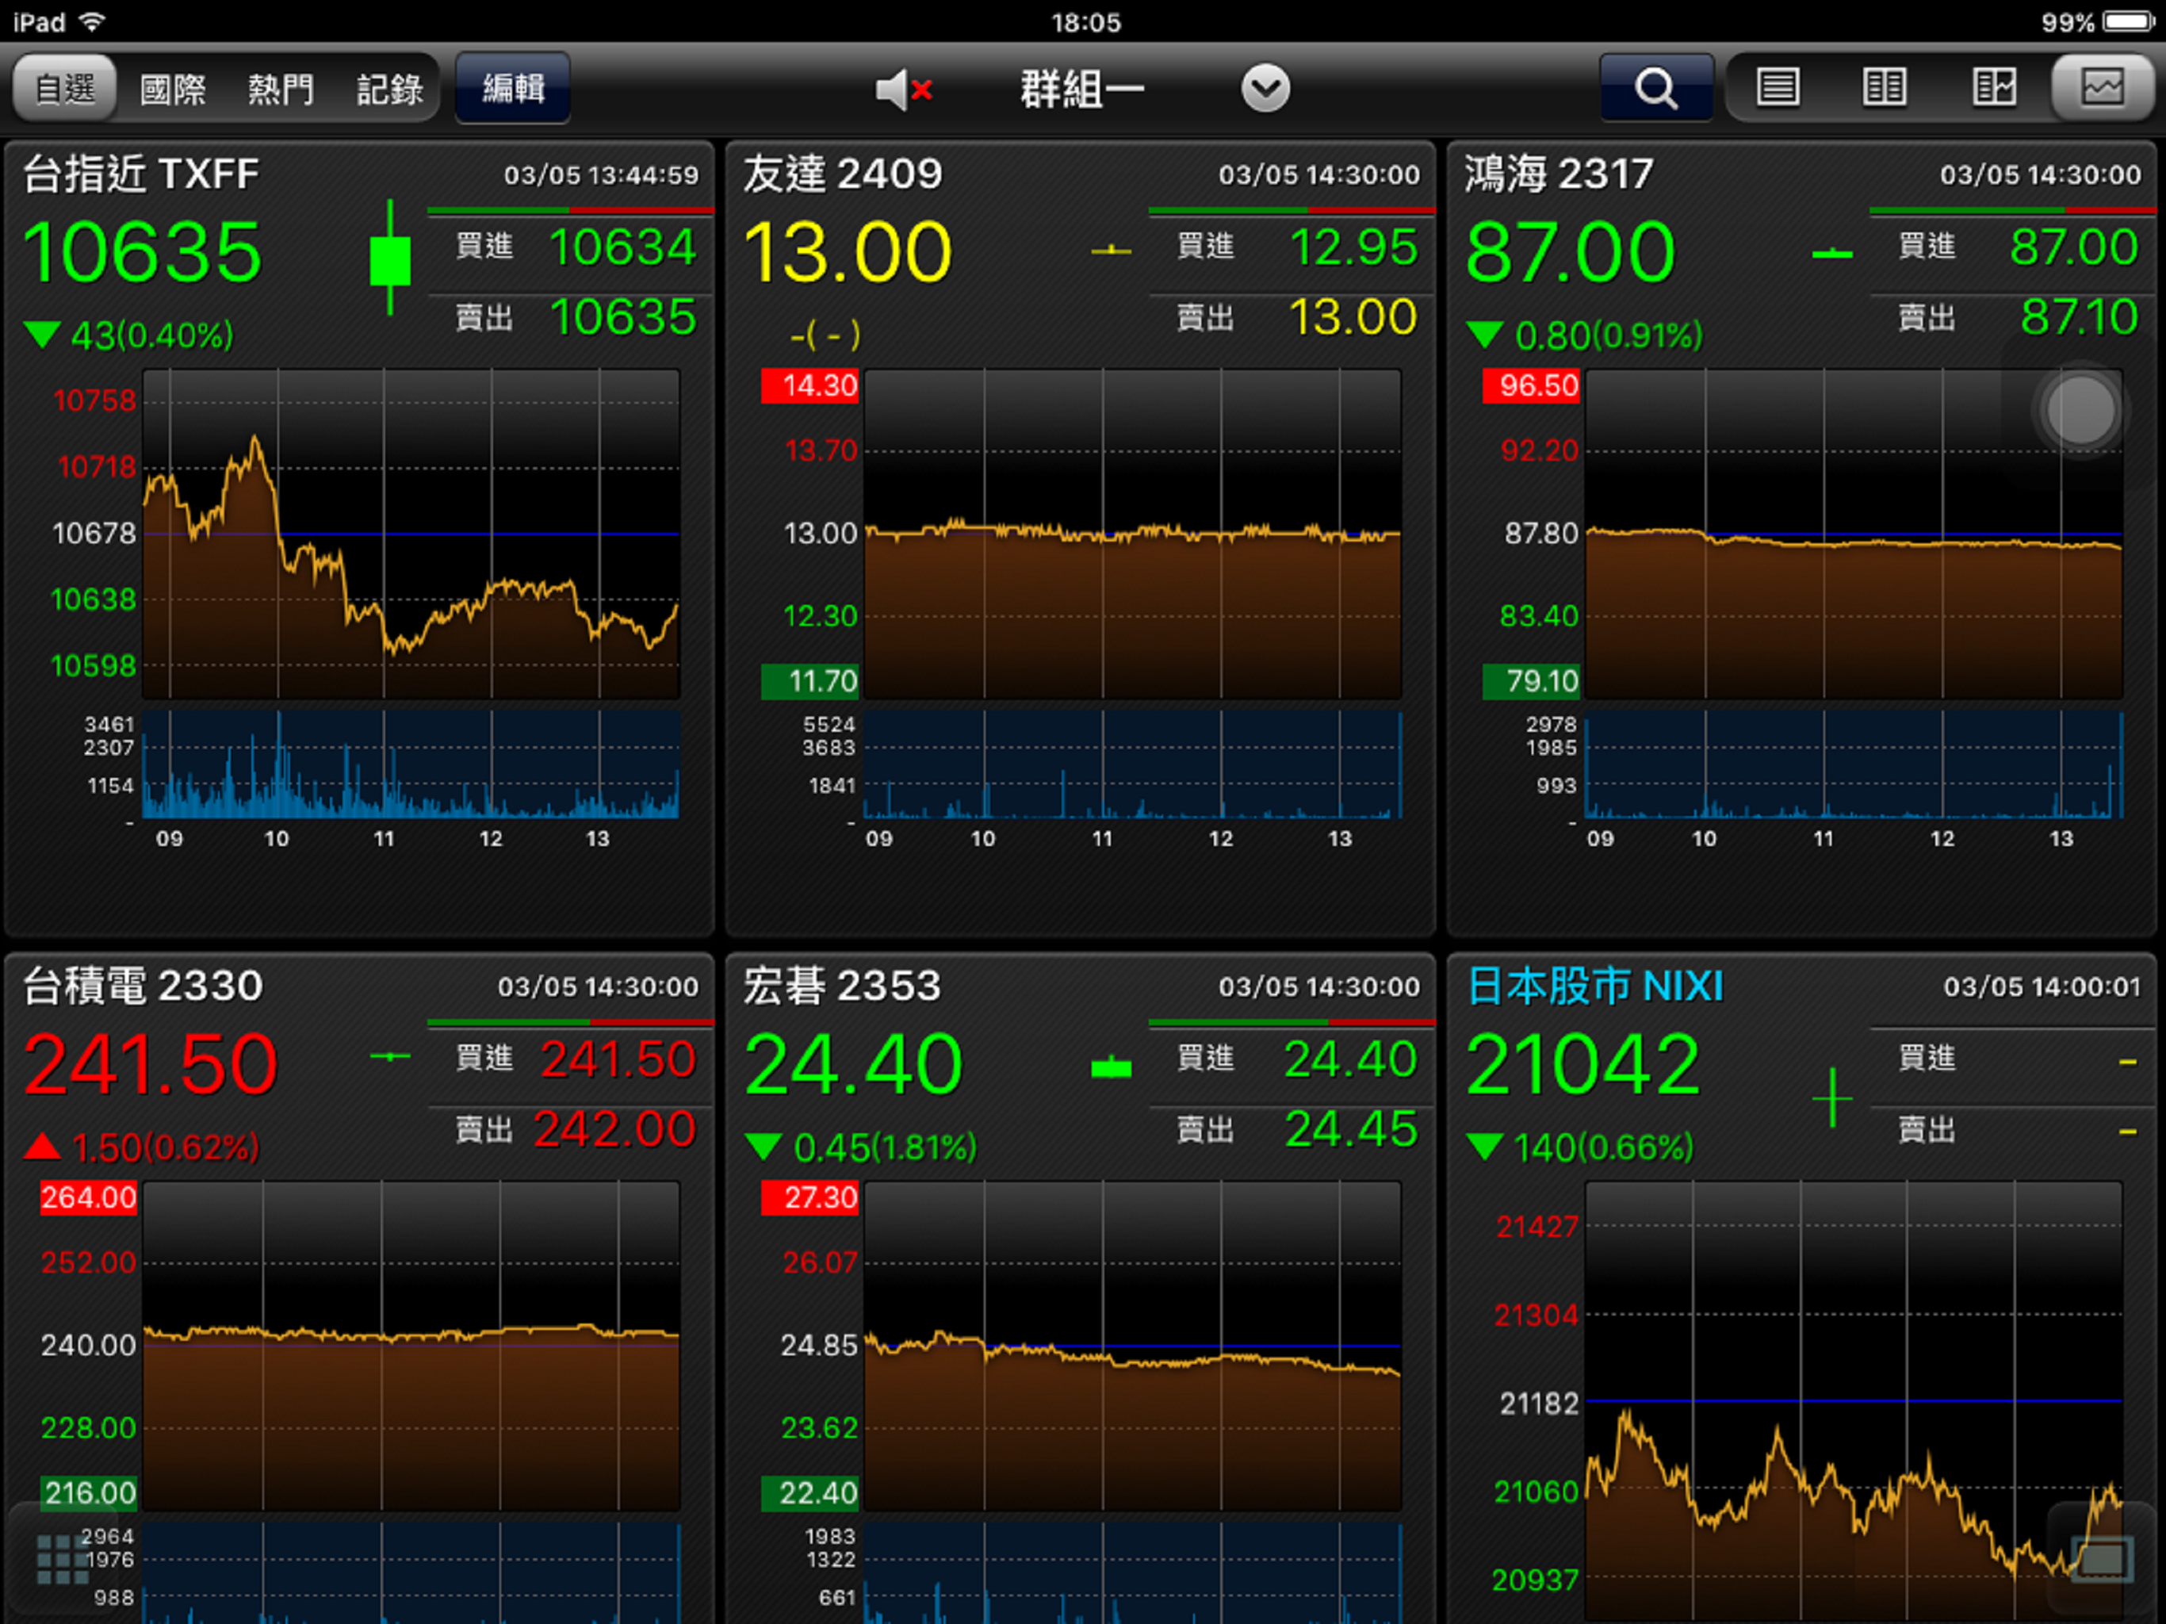Tap the NIXI candlestick indicator
The height and width of the screenshot is (1624, 2166).
[x=1832, y=1099]
